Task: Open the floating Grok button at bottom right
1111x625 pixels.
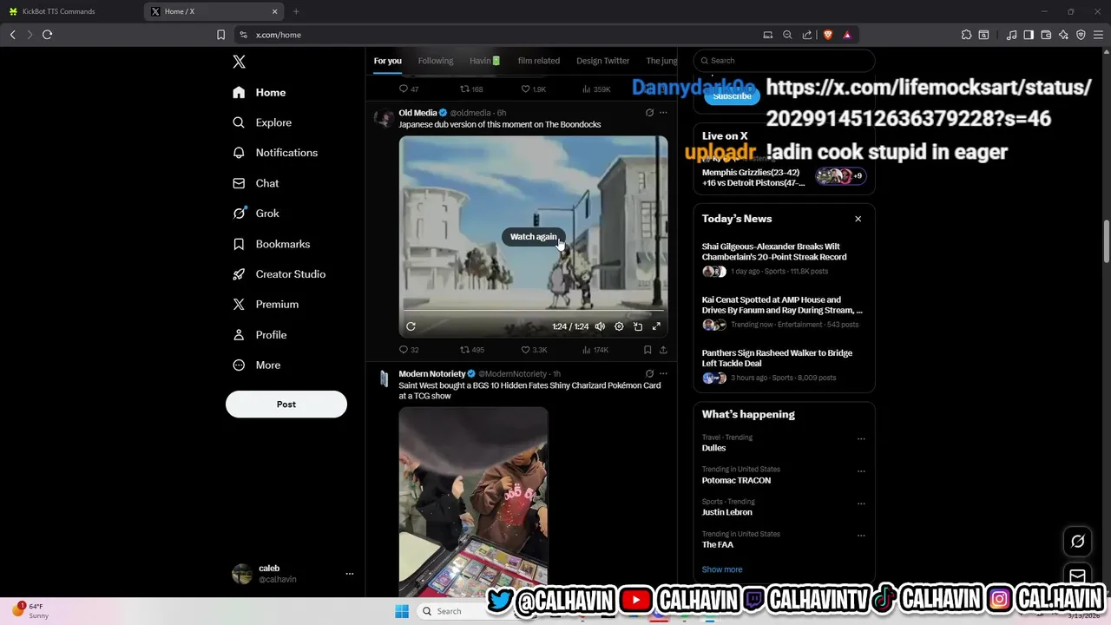Action: pos(1077,541)
